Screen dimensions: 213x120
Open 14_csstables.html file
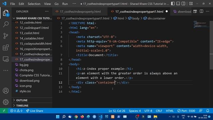tap(32, 38)
